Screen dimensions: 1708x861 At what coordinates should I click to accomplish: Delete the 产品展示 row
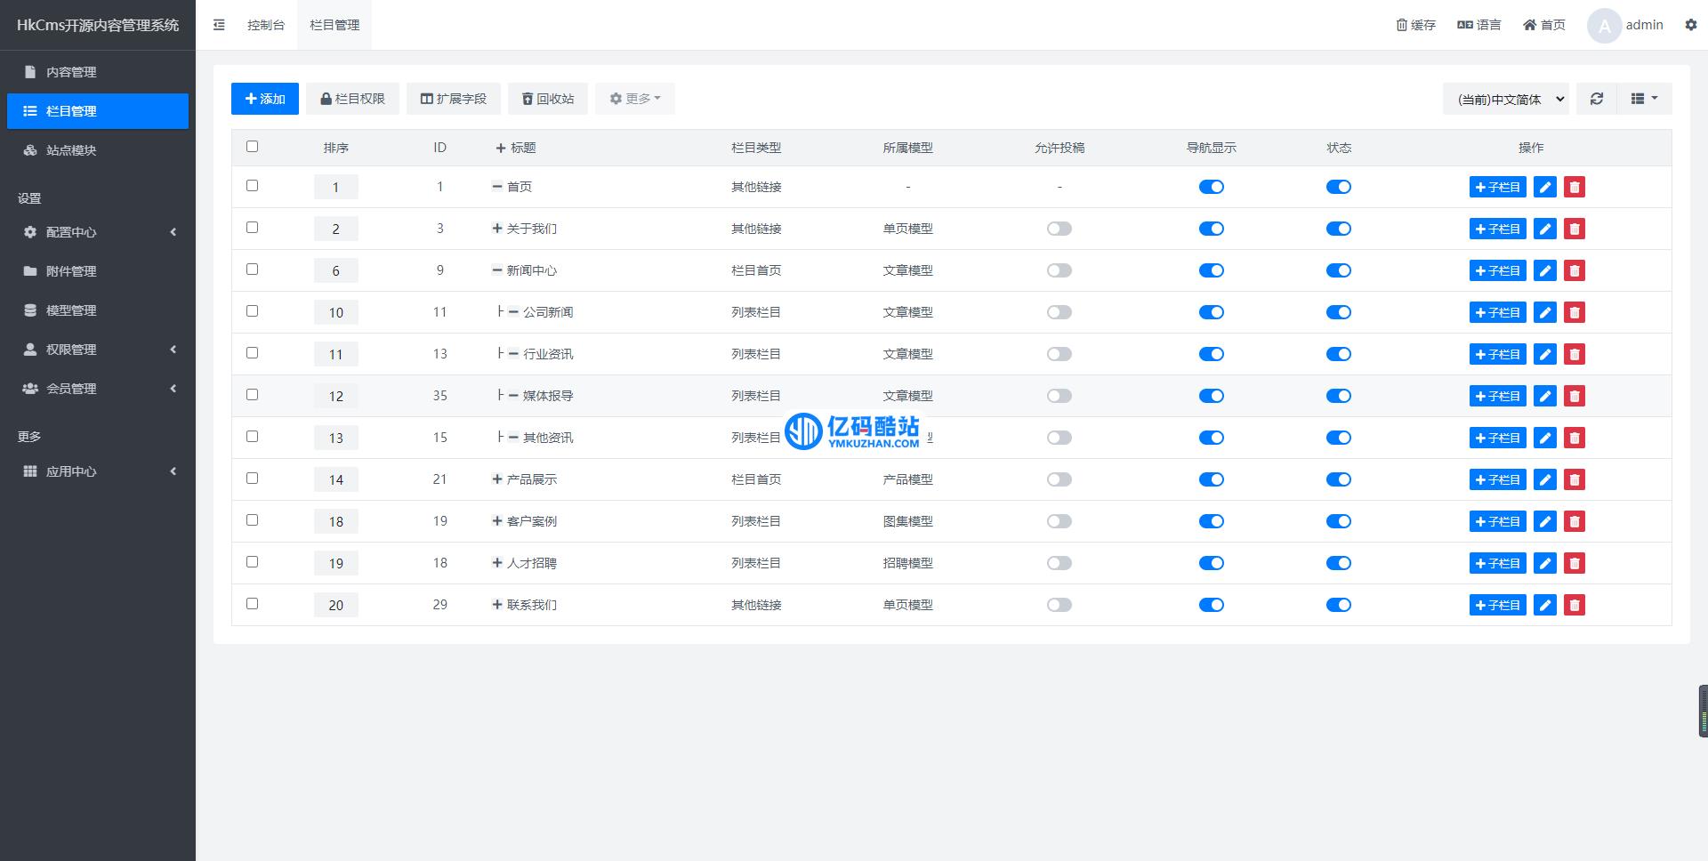pos(1575,479)
